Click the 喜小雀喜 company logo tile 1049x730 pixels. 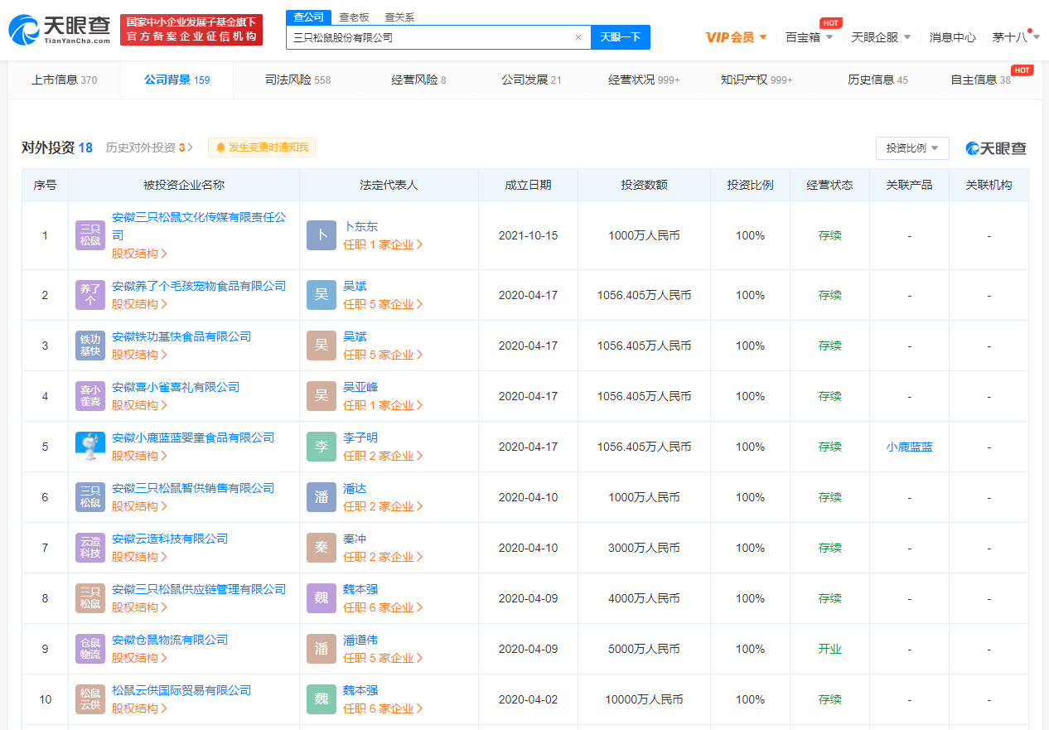[90, 396]
